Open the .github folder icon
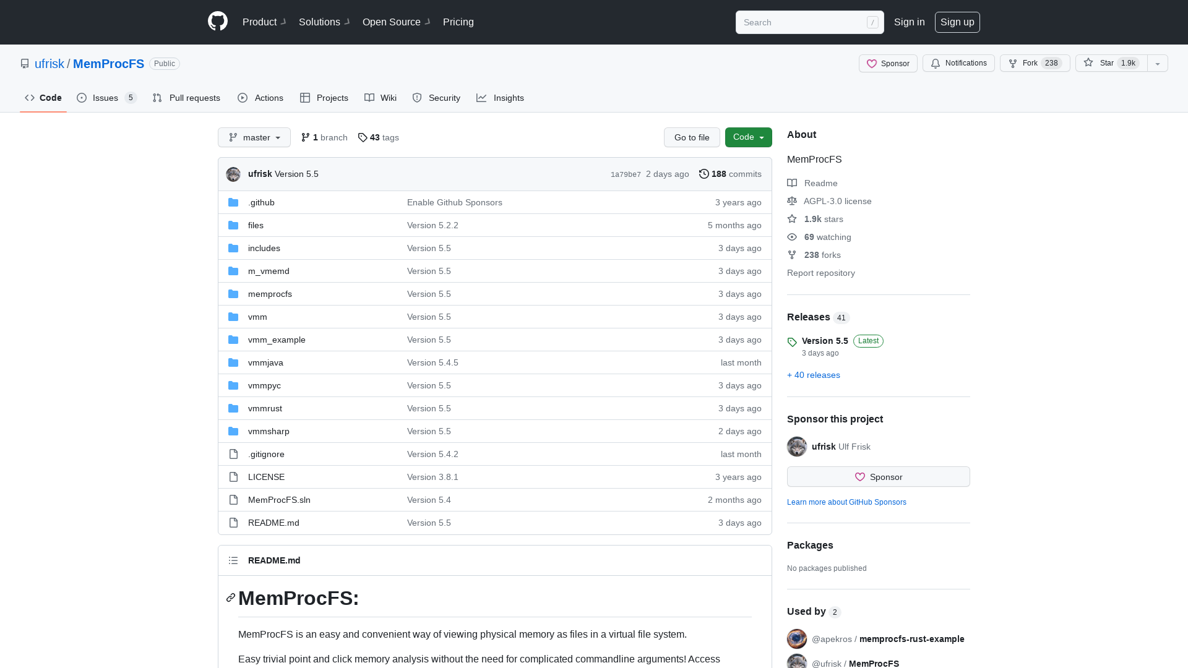 pos(233,202)
